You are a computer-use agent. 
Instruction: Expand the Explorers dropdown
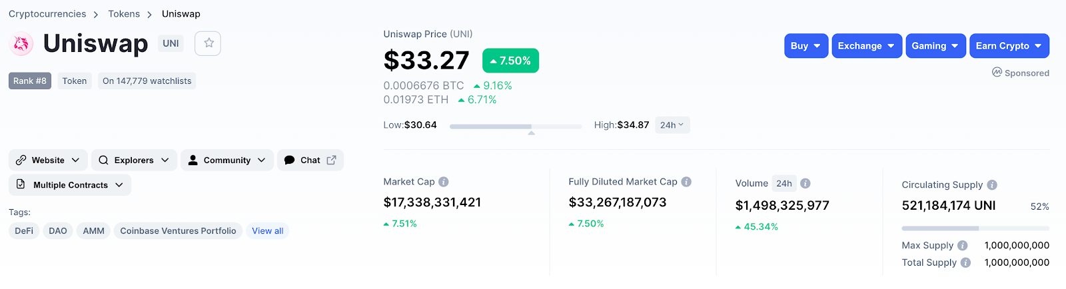[x=134, y=160]
